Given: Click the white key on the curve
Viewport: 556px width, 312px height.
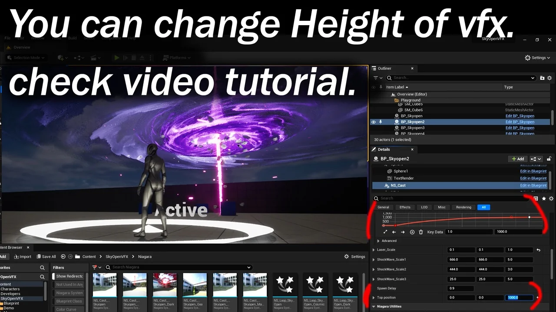Looking at the screenshot, I should tap(529, 217).
